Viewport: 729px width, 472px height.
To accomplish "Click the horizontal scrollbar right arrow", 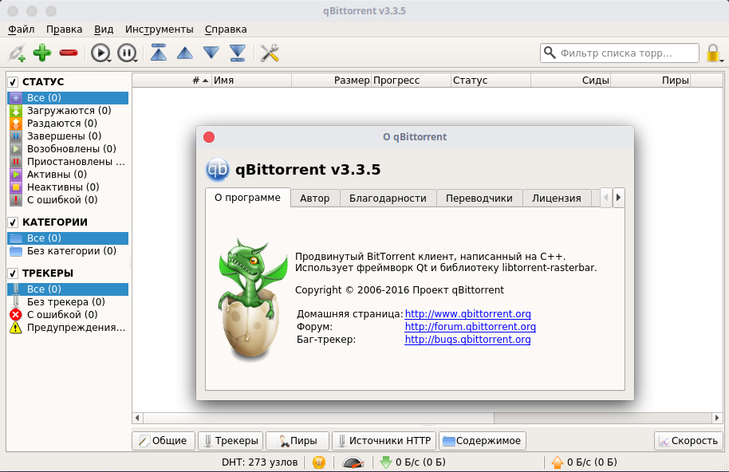I will point(717,418).
